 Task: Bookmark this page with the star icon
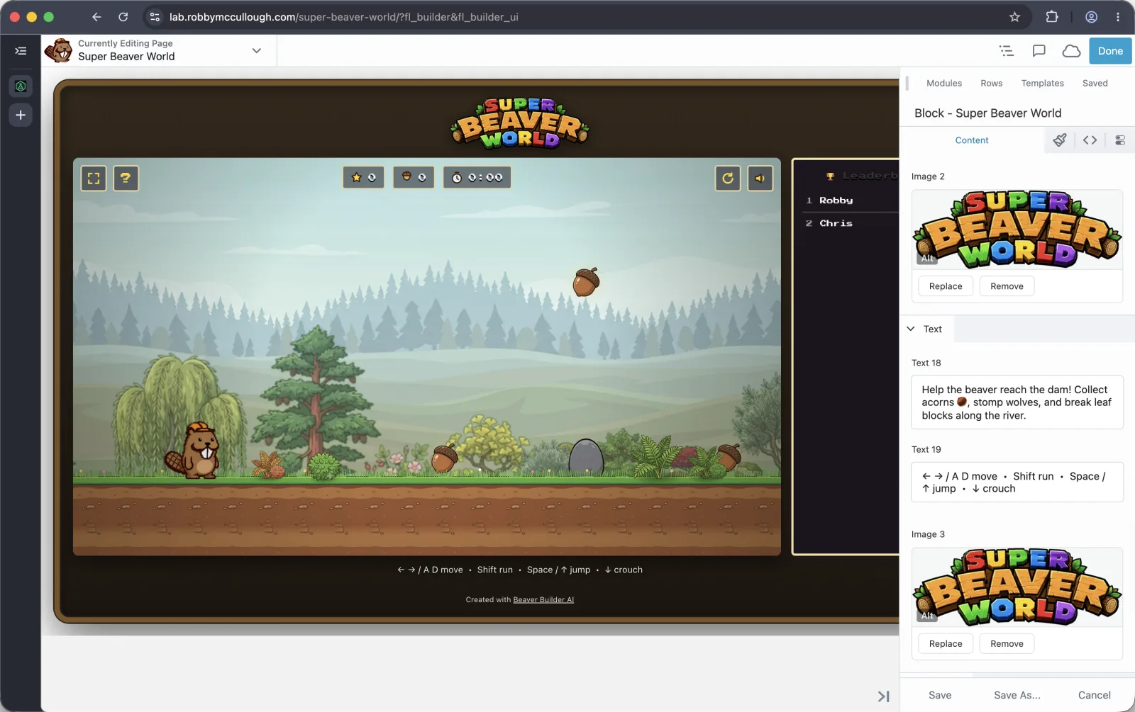pos(1014,17)
